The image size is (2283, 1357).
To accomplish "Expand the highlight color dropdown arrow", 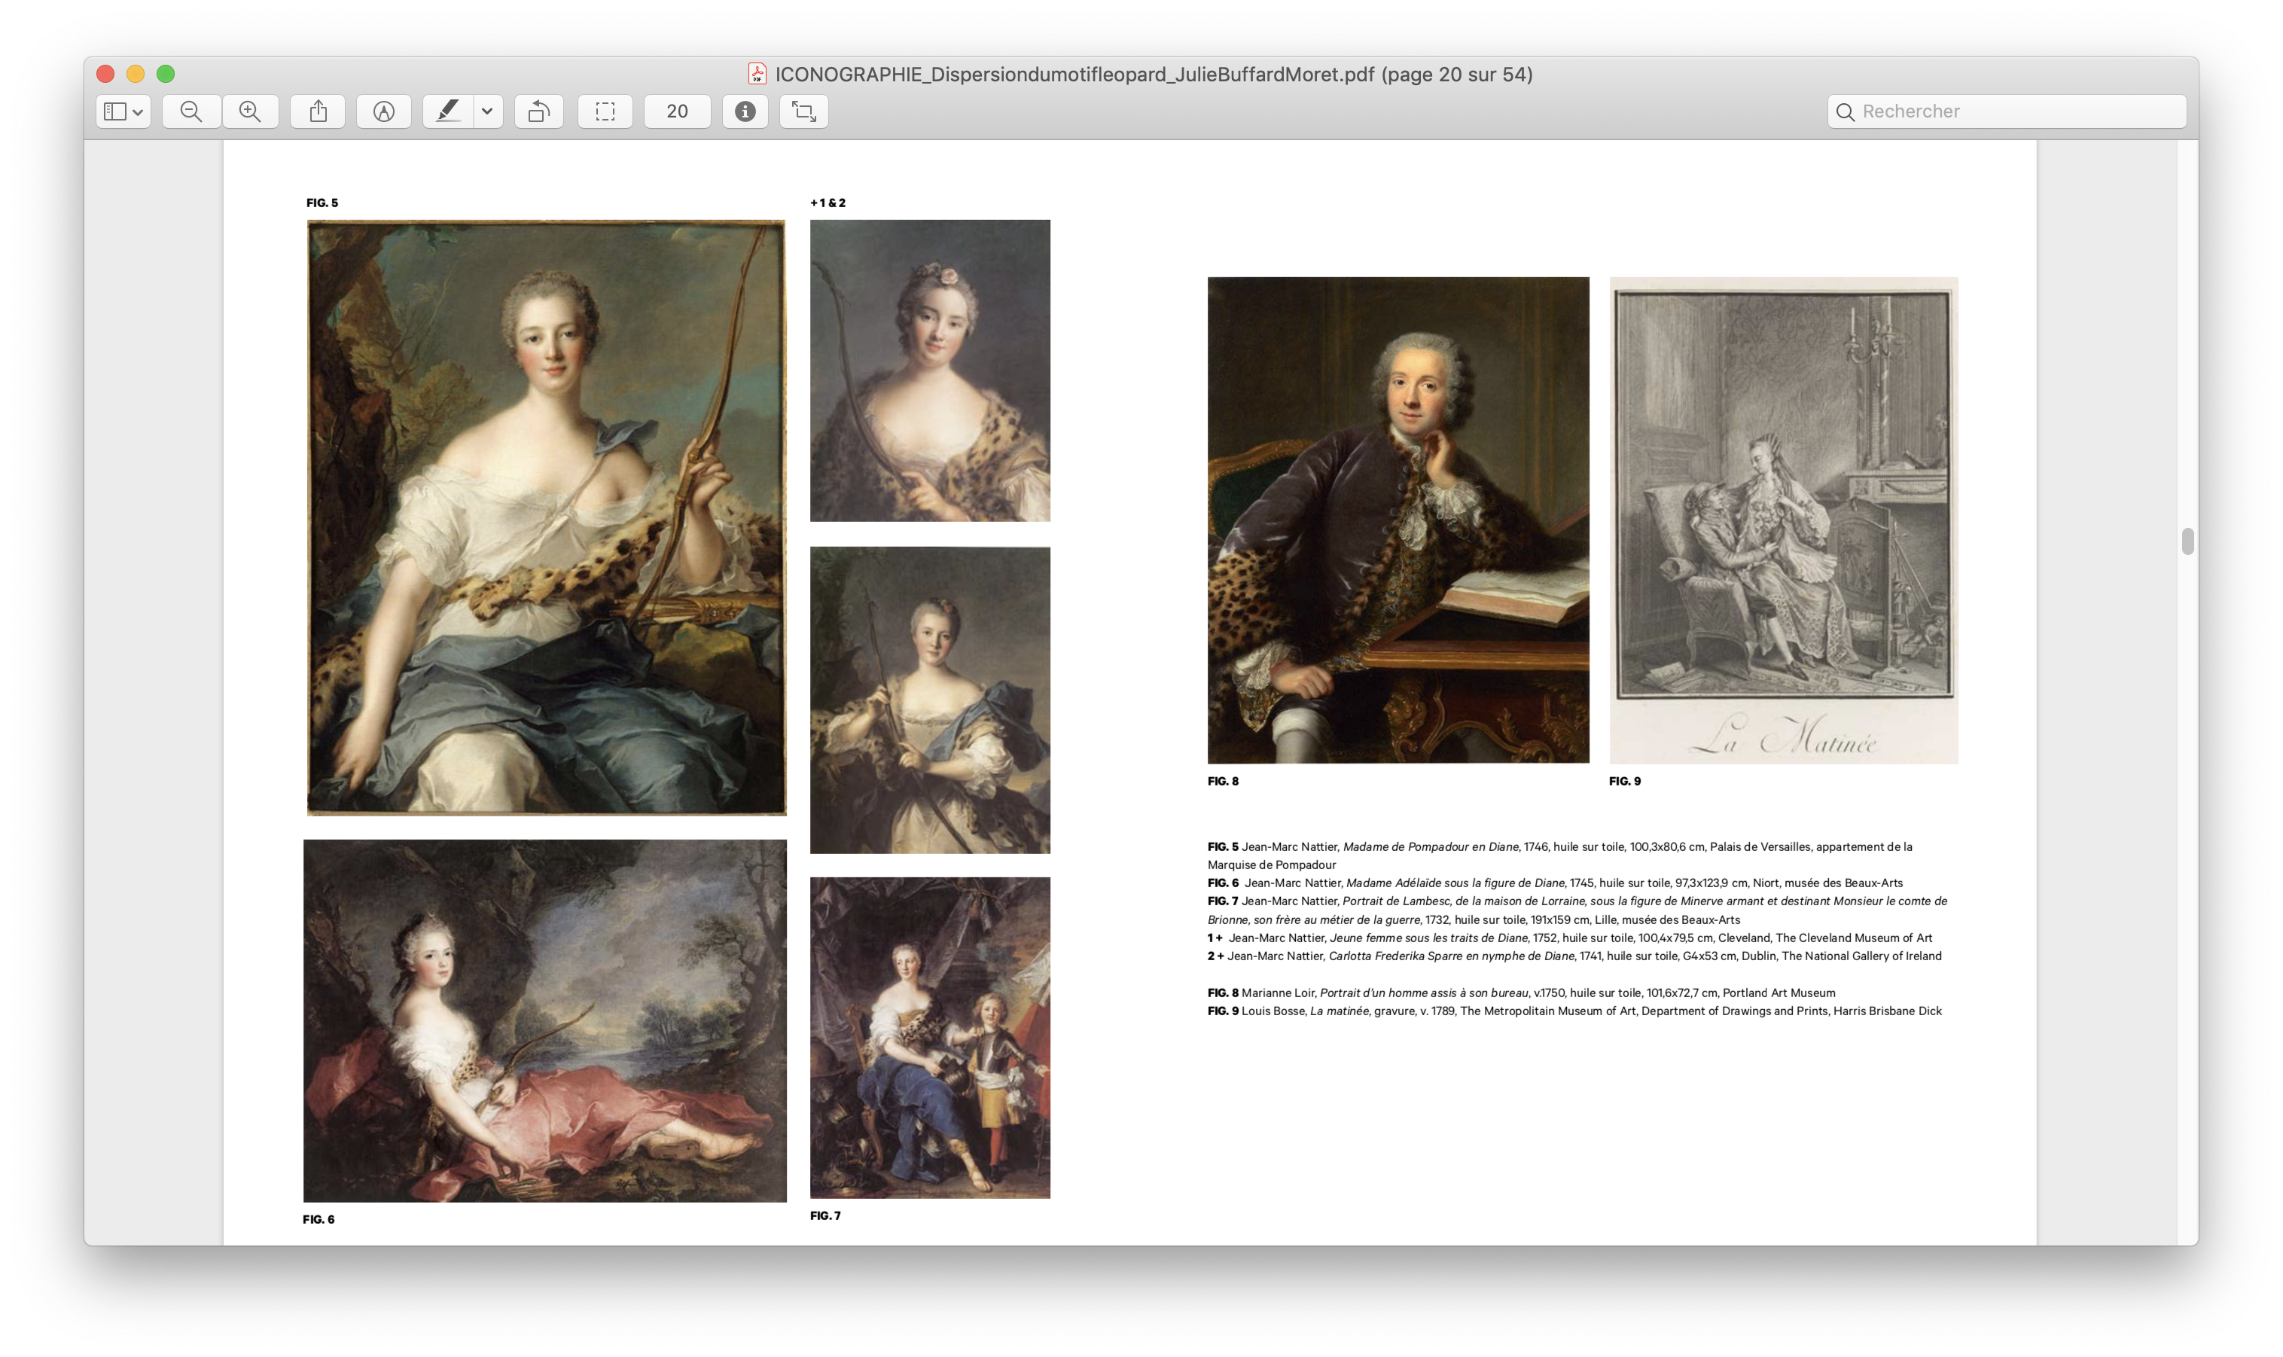I will pyautogui.click(x=487, y=111).
